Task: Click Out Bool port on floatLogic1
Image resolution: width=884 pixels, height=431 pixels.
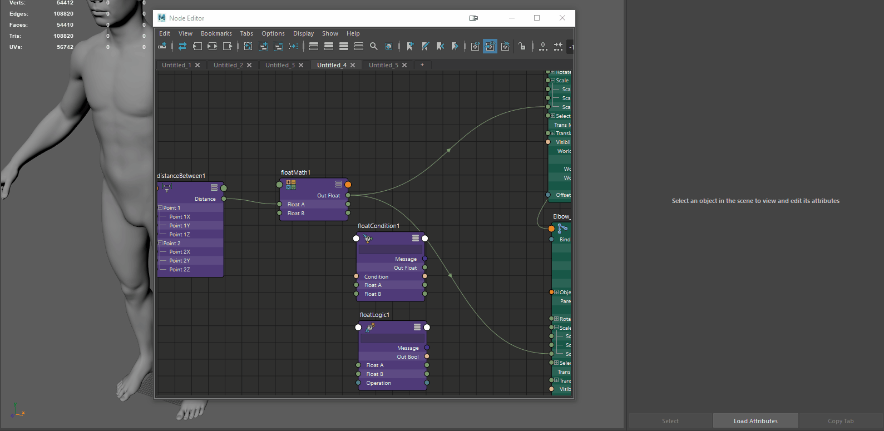Action: coord(427,356)
